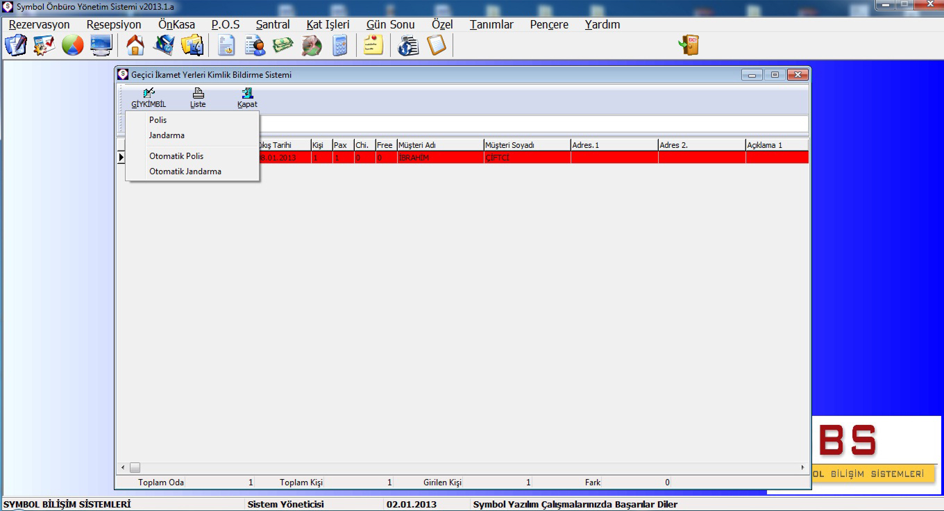Click the document page toolbar icon
This screenshot has width=944, height=511.
[x=226, y=45]
